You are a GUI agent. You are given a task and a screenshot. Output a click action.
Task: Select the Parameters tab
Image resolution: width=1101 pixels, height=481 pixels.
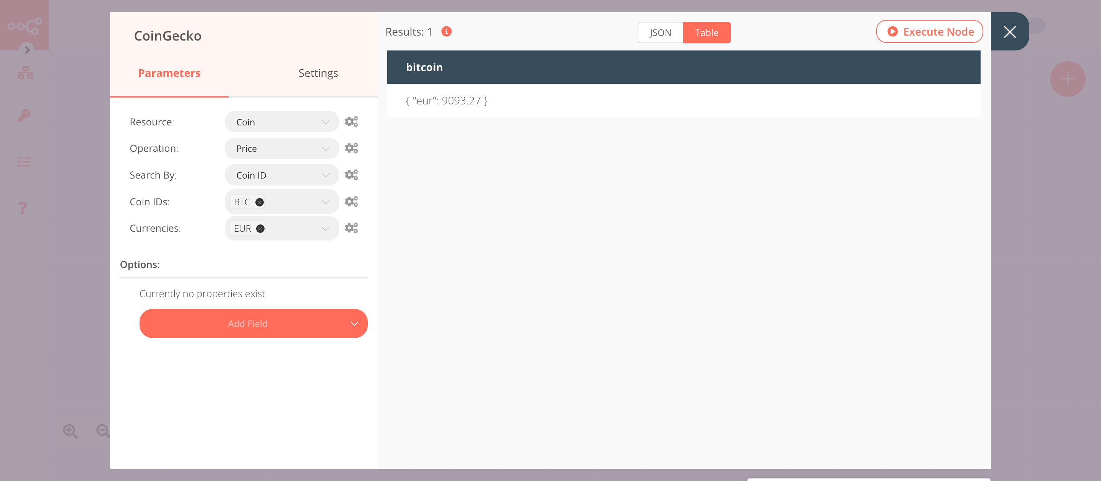[x=169, y=73]
